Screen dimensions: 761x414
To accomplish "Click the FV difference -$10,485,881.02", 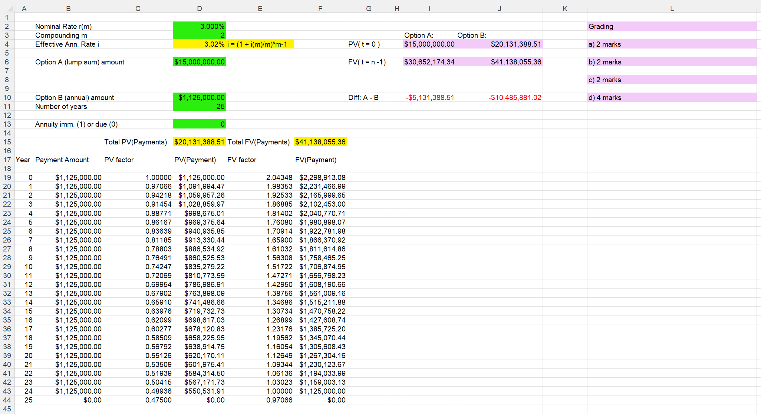I will coord(499,97).
